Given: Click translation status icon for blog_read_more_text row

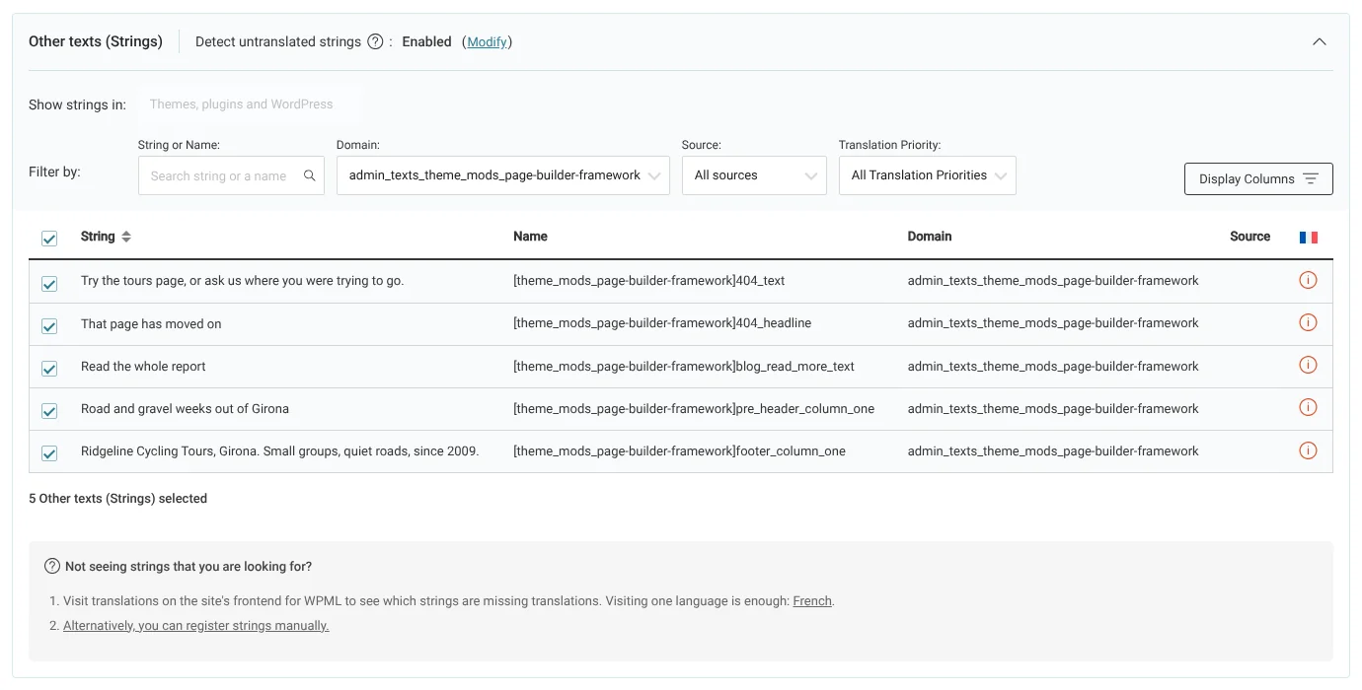Looking at the screenshot, I should coord(1308,365).
